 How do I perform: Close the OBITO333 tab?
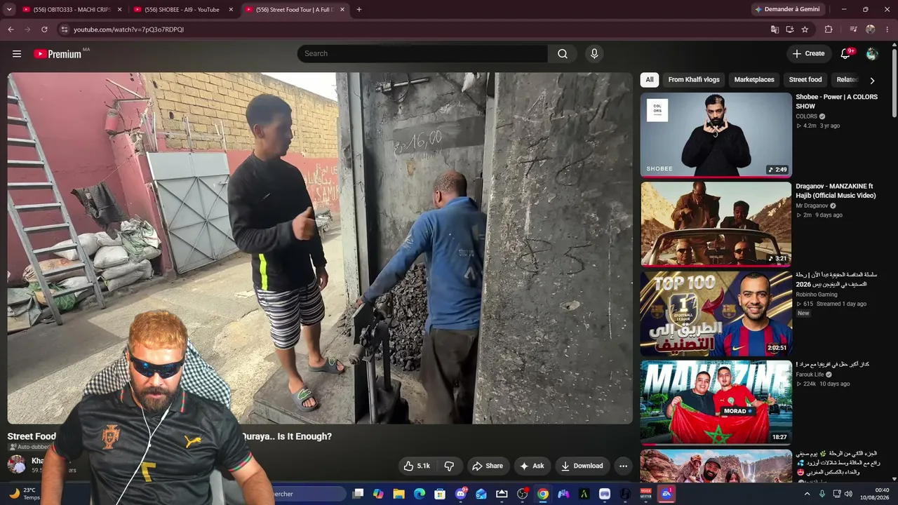(x=119, y=10)
